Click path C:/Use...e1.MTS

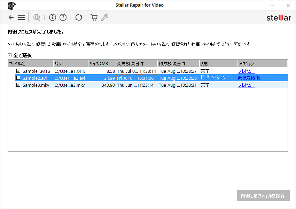coord(70,71)
